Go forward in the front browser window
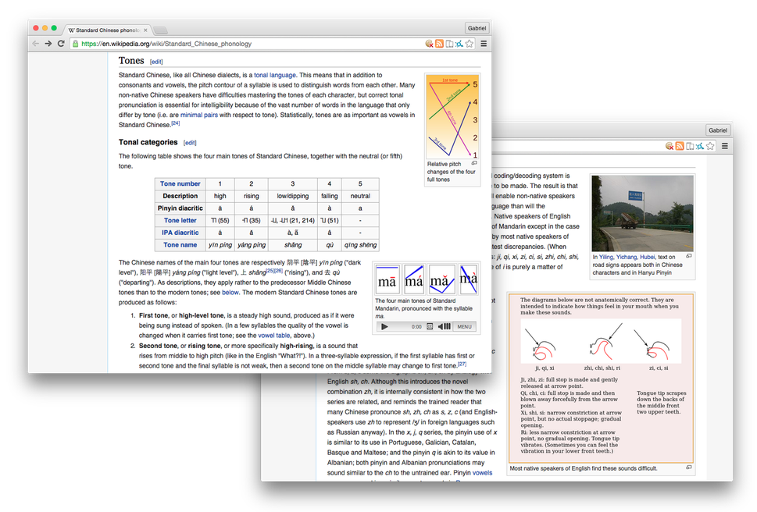This screenshot has height=512, width=757. coord(48,44)
